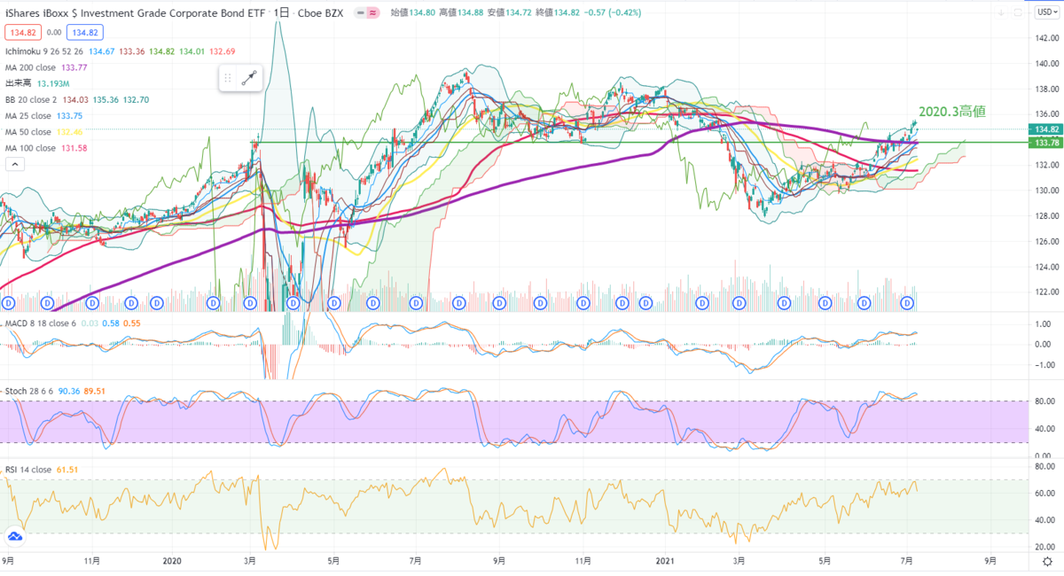Click the 2020 label on time axis
This screenshot has width=1064, height=576.
172,561
